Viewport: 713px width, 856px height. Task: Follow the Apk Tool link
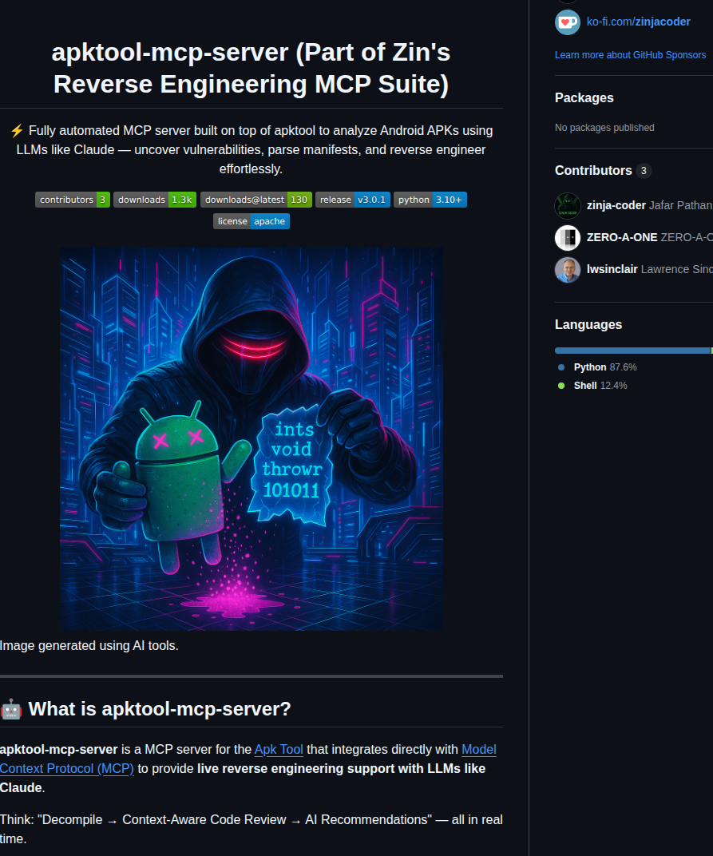279,750
